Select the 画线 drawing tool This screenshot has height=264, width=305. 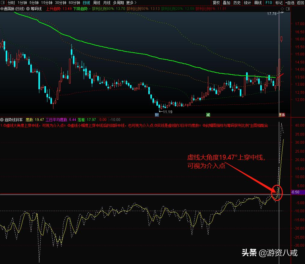click(258, 3)
